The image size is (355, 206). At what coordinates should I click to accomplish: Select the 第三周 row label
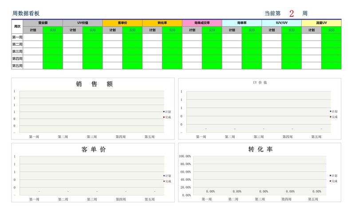click(17, 51)
